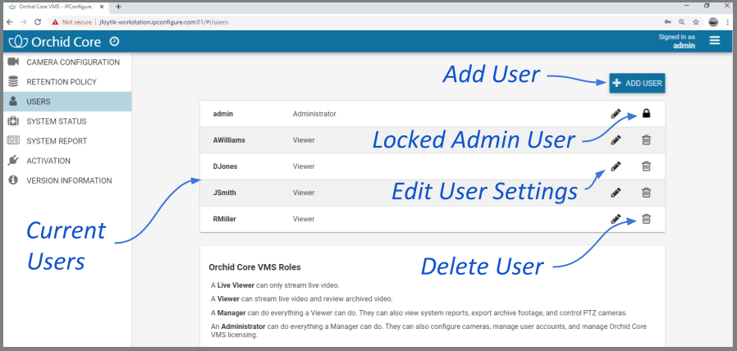Click the lock icon for admin

[x=646, y=114]
